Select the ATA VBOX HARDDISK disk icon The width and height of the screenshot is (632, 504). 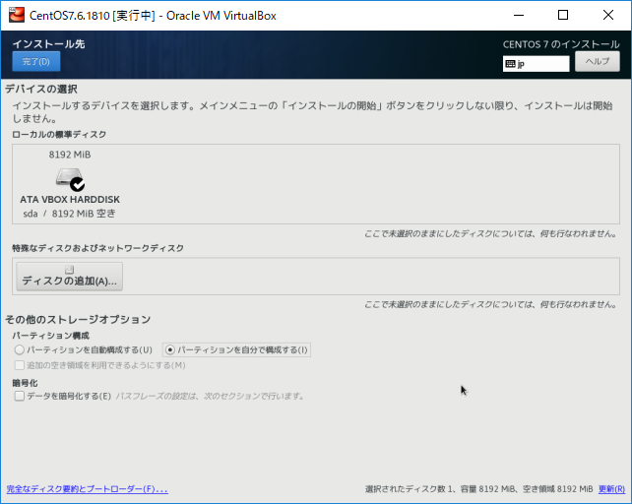[x=70, y=179]
